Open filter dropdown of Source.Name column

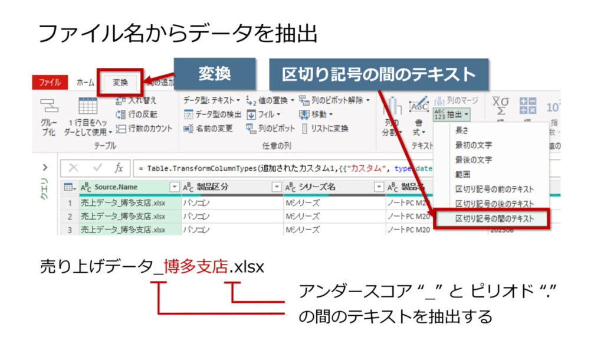tap(173, 187)
